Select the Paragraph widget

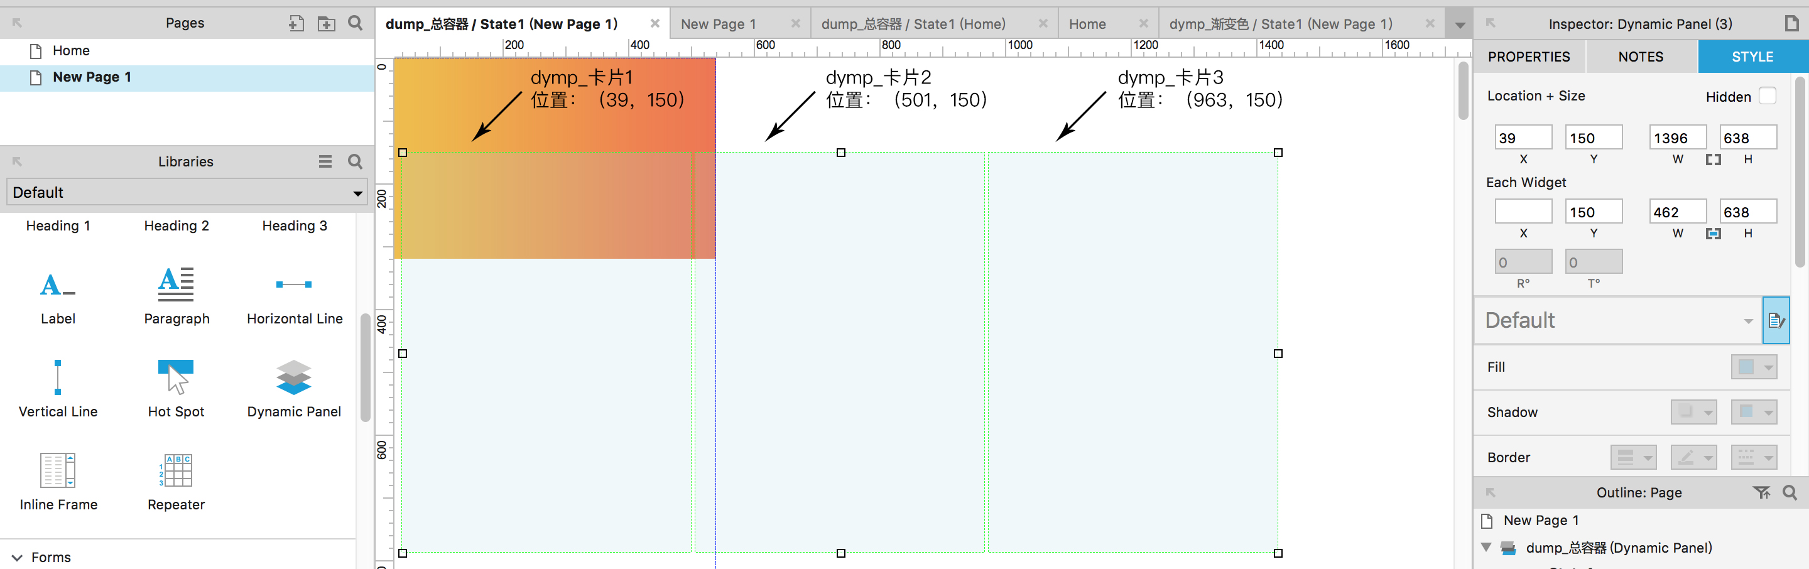click(x=177, y=298)
